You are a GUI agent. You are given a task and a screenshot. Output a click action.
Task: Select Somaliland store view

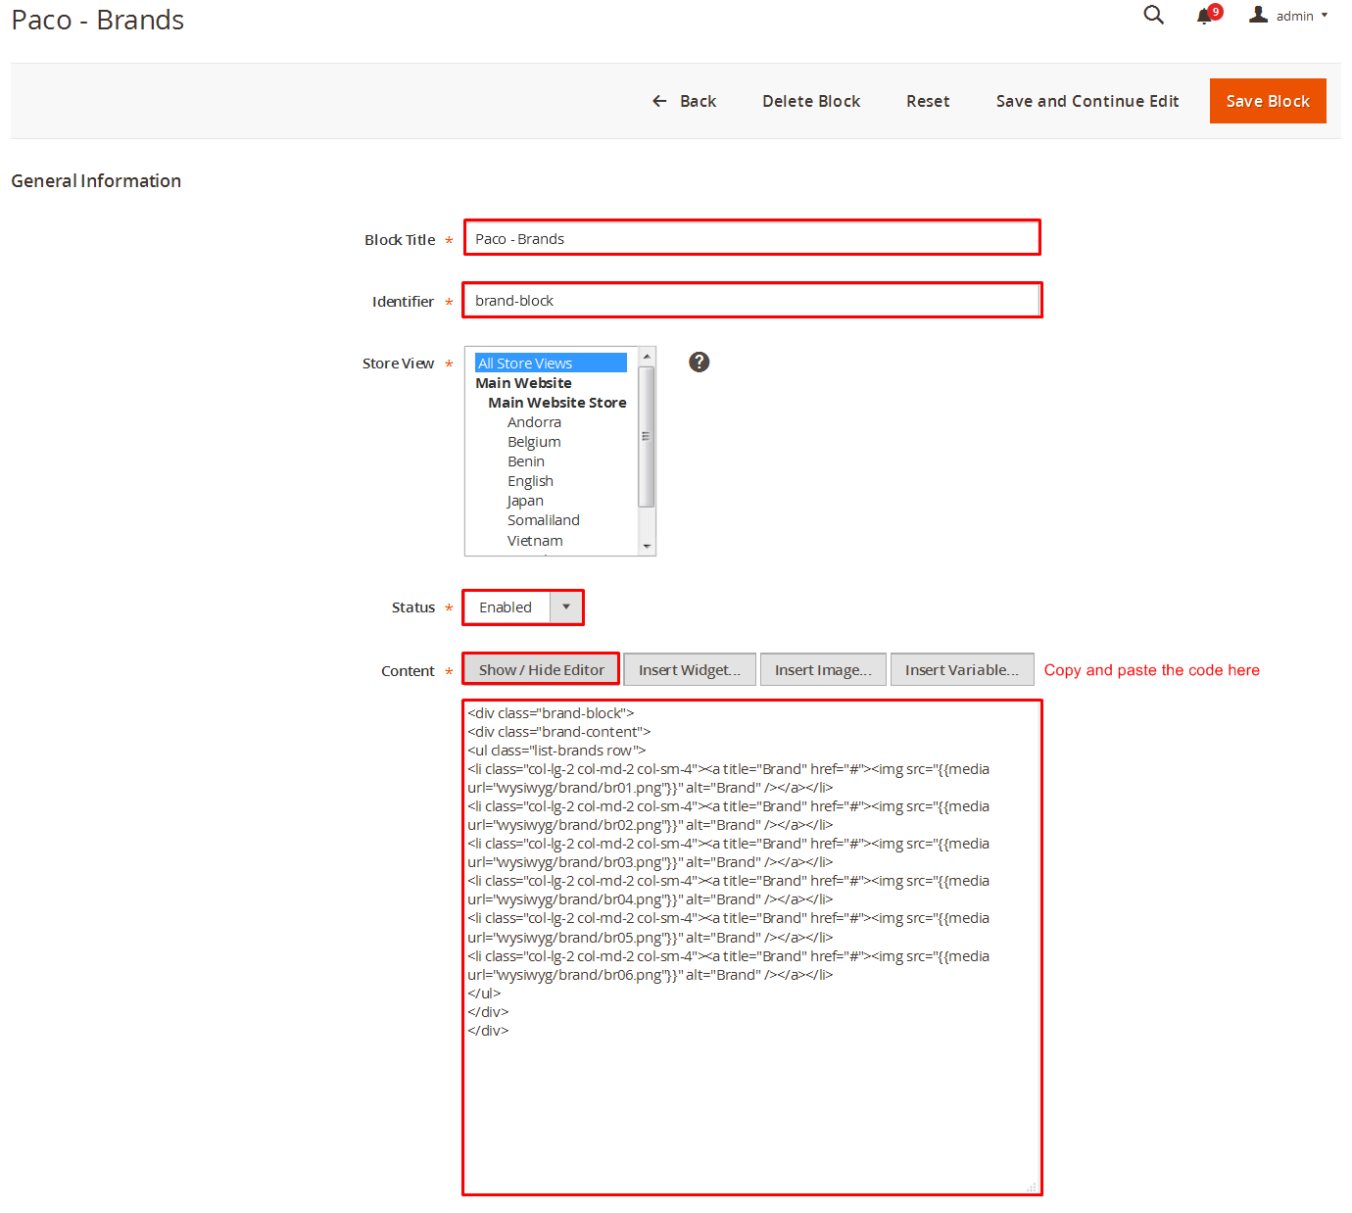pyautogui.click(x=544, y=520)
